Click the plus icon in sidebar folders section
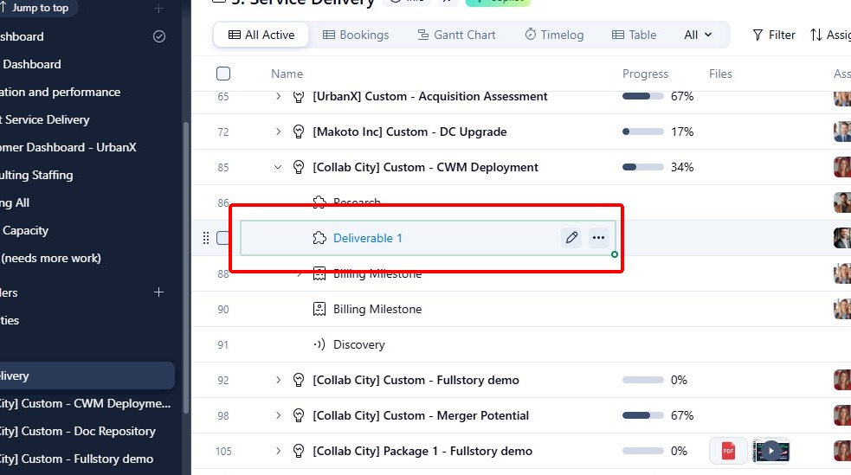 [158, 292]
